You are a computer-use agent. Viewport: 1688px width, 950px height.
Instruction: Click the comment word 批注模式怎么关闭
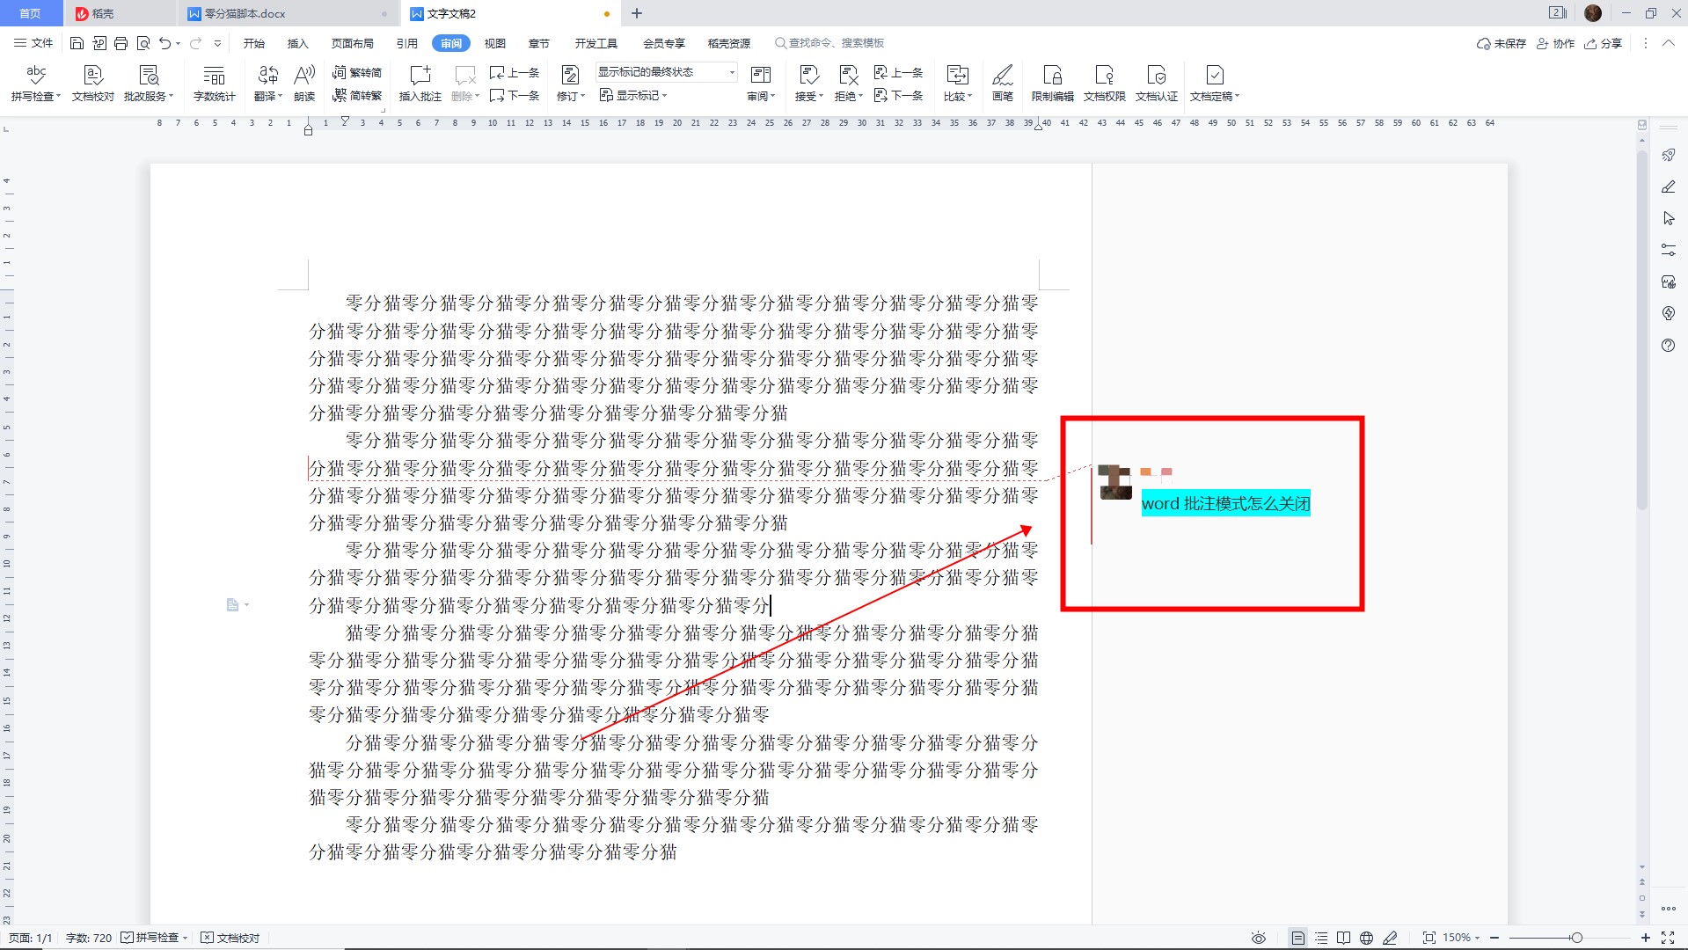(x=1246, y=504)
